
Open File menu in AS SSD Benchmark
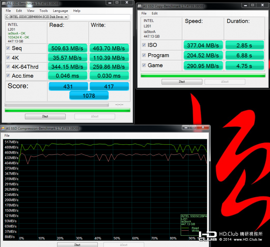pyautogui.click(x=8, y=11)
